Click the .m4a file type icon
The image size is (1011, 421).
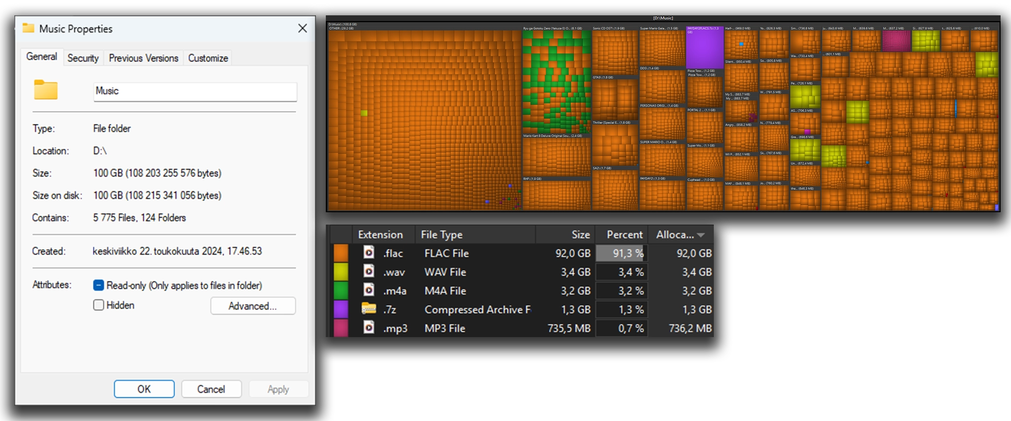point(369,290)
